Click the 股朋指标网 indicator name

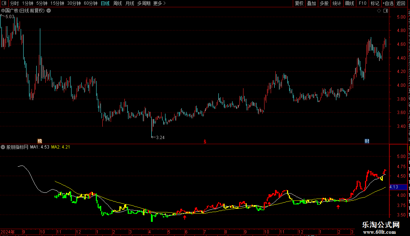point(17,147)
